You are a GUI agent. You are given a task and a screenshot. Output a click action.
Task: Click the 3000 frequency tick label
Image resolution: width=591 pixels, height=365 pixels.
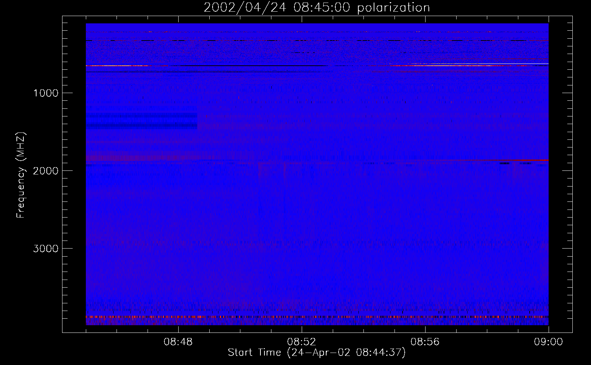(46, 249)
